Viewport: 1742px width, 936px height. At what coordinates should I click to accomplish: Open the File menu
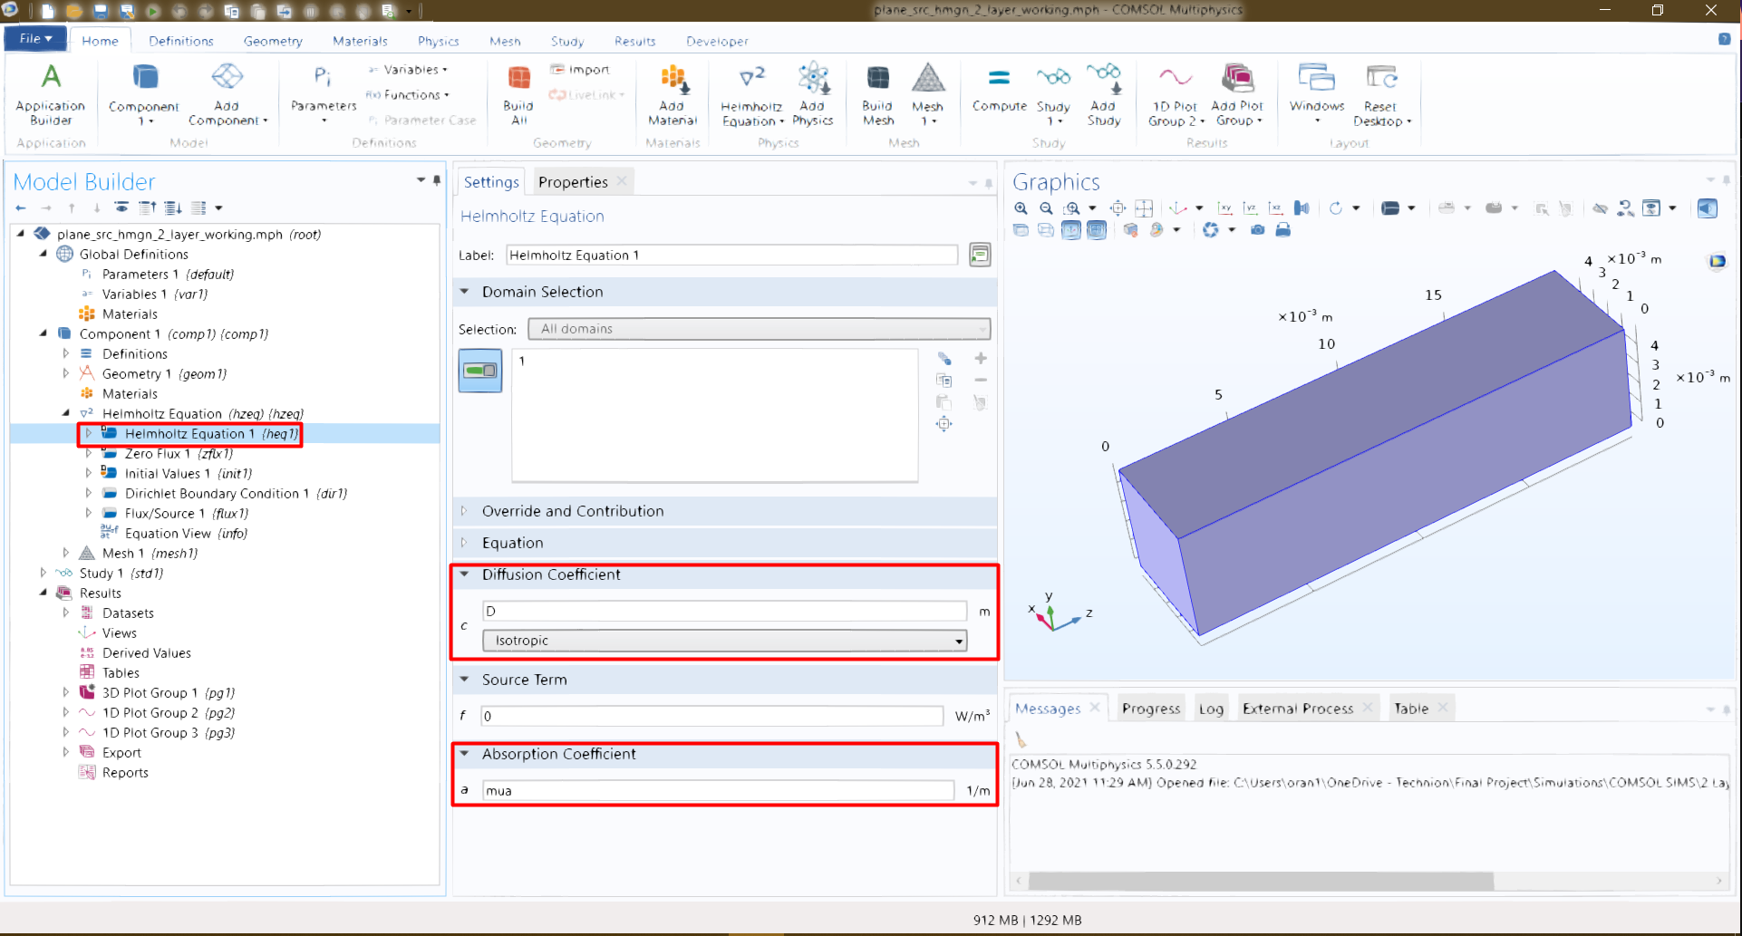point(34,39)
